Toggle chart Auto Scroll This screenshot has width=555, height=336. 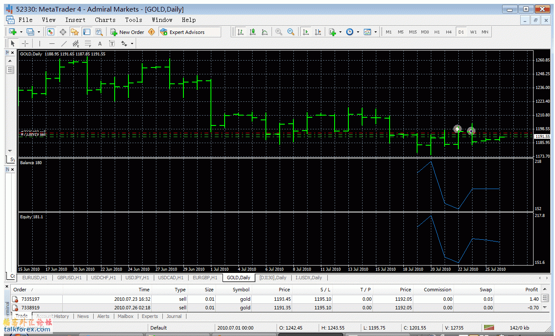point(306,32)
